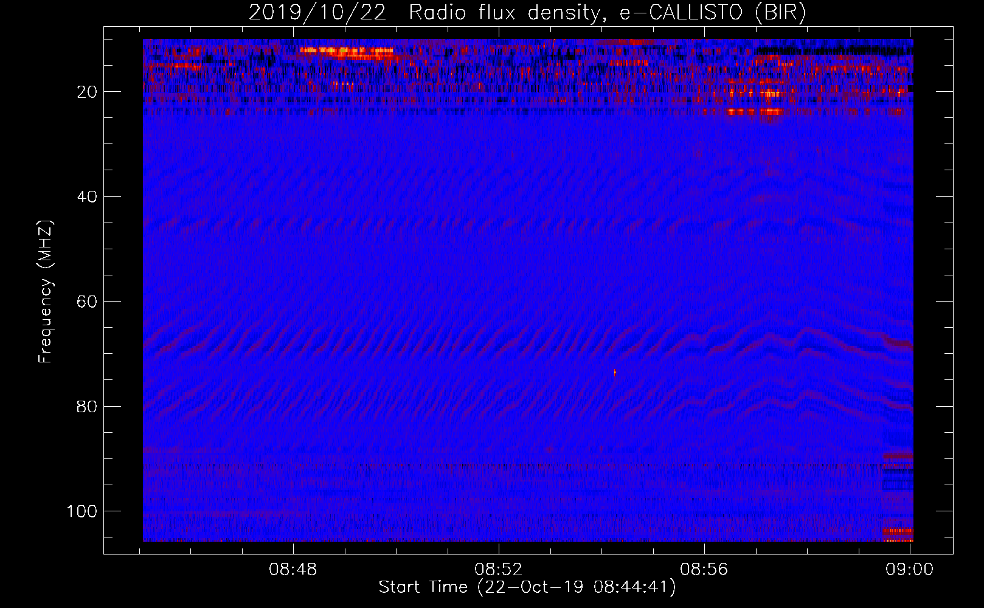
Task: Click the isolated bright red spot near 08:54
Action: [615, 373]
